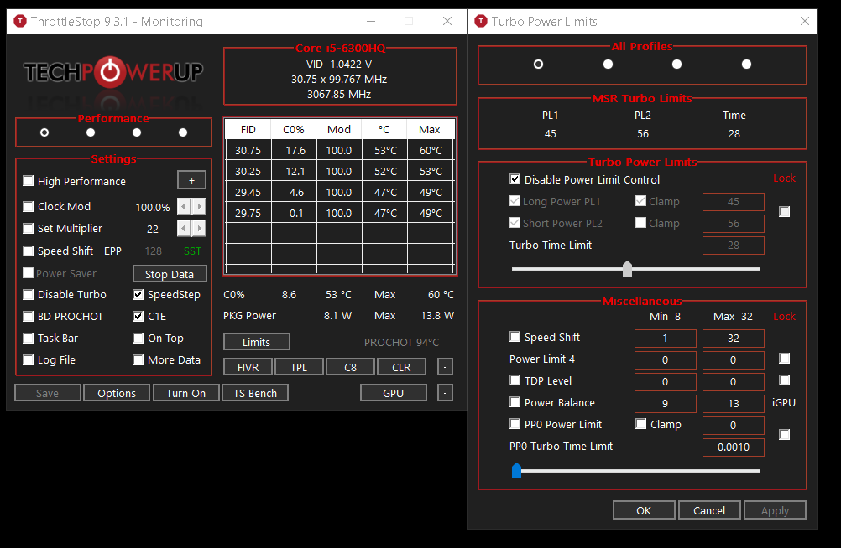Screen dimensions: 841x548
Task: Confirm with the OK button
Action: [644, 510]
